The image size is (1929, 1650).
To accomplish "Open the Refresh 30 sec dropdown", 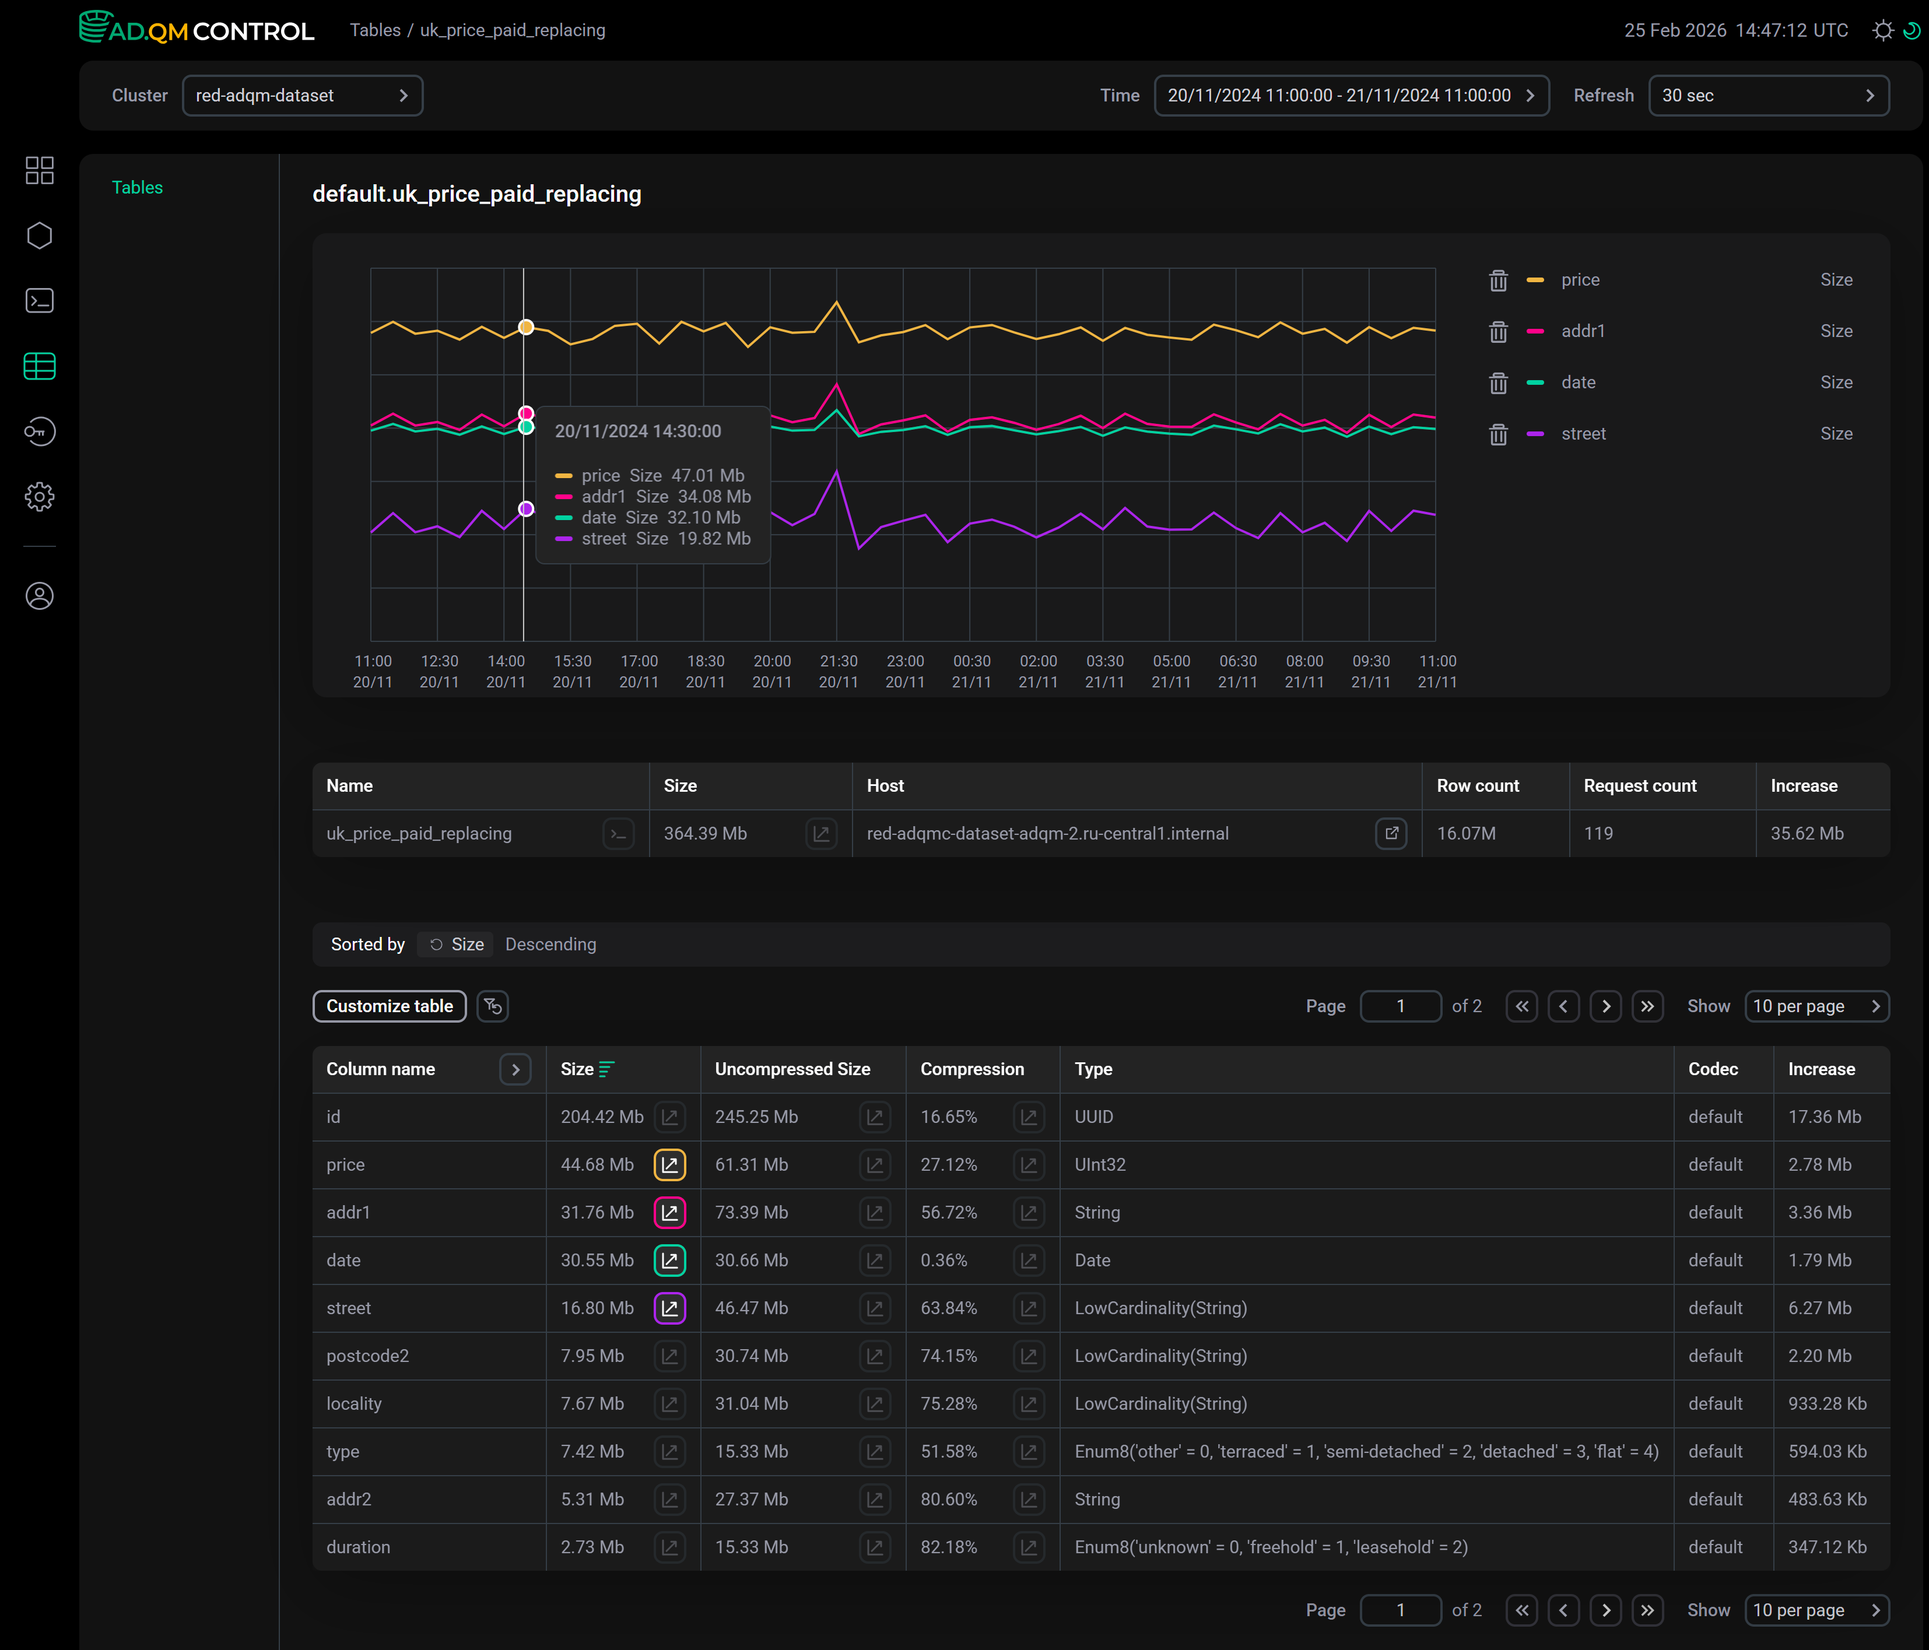I will (1768, 96).
